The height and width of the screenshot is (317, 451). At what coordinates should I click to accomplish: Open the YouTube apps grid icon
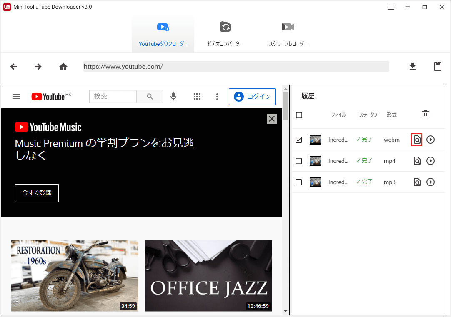[197, 97]
